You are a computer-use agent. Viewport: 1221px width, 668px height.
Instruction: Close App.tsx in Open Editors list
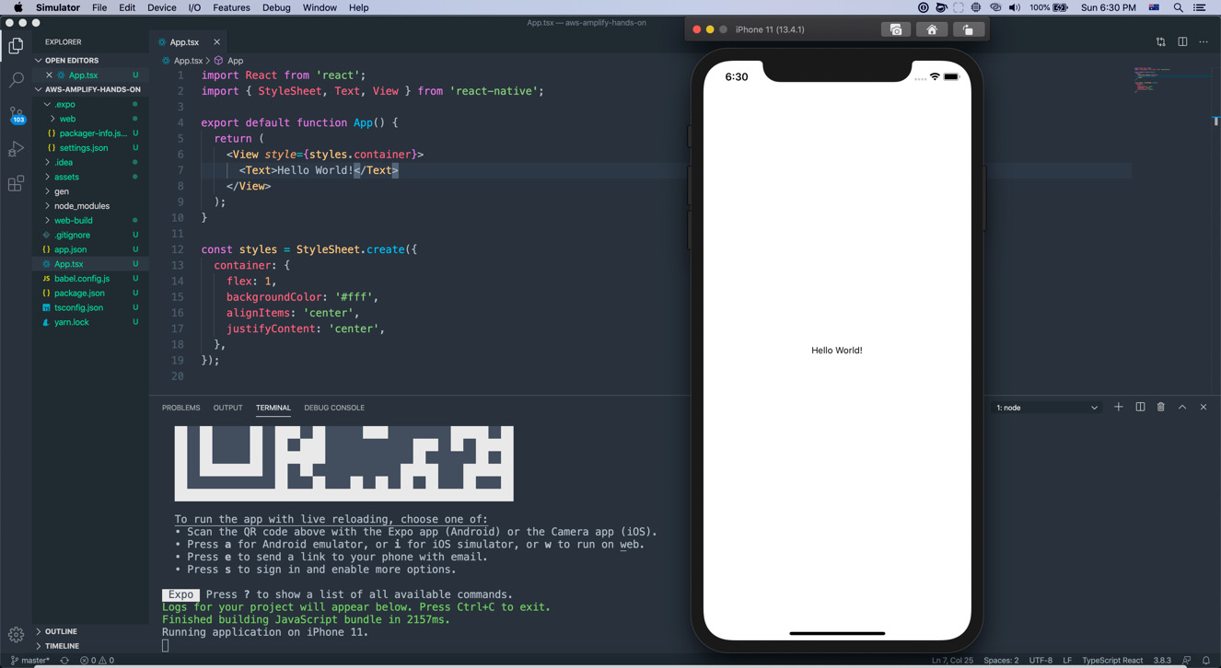[x=49, y=75]
